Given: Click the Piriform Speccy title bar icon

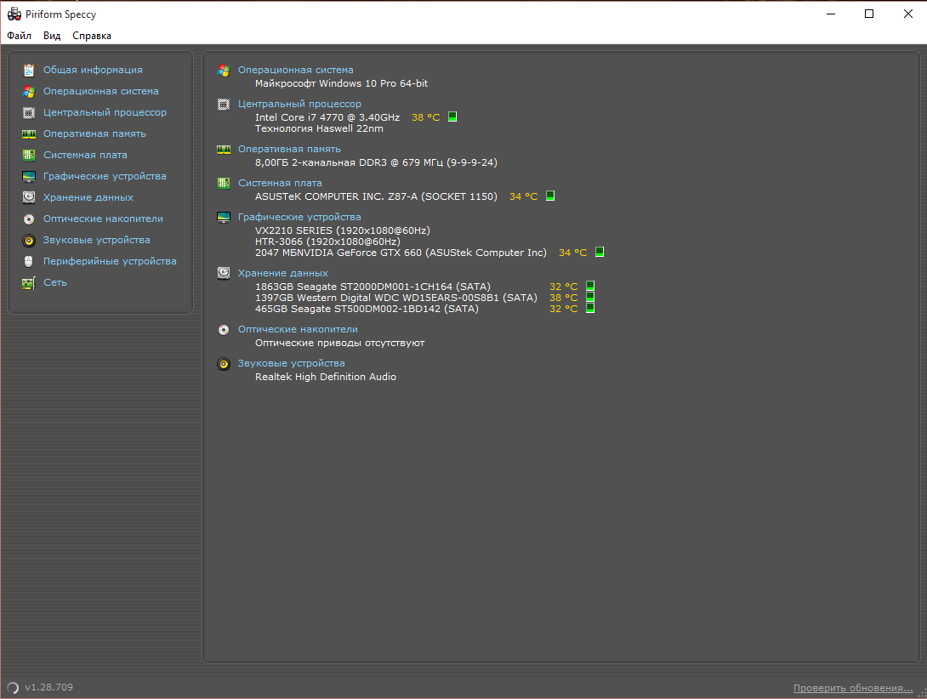Looking at the screenshot, I should point(14,14).
